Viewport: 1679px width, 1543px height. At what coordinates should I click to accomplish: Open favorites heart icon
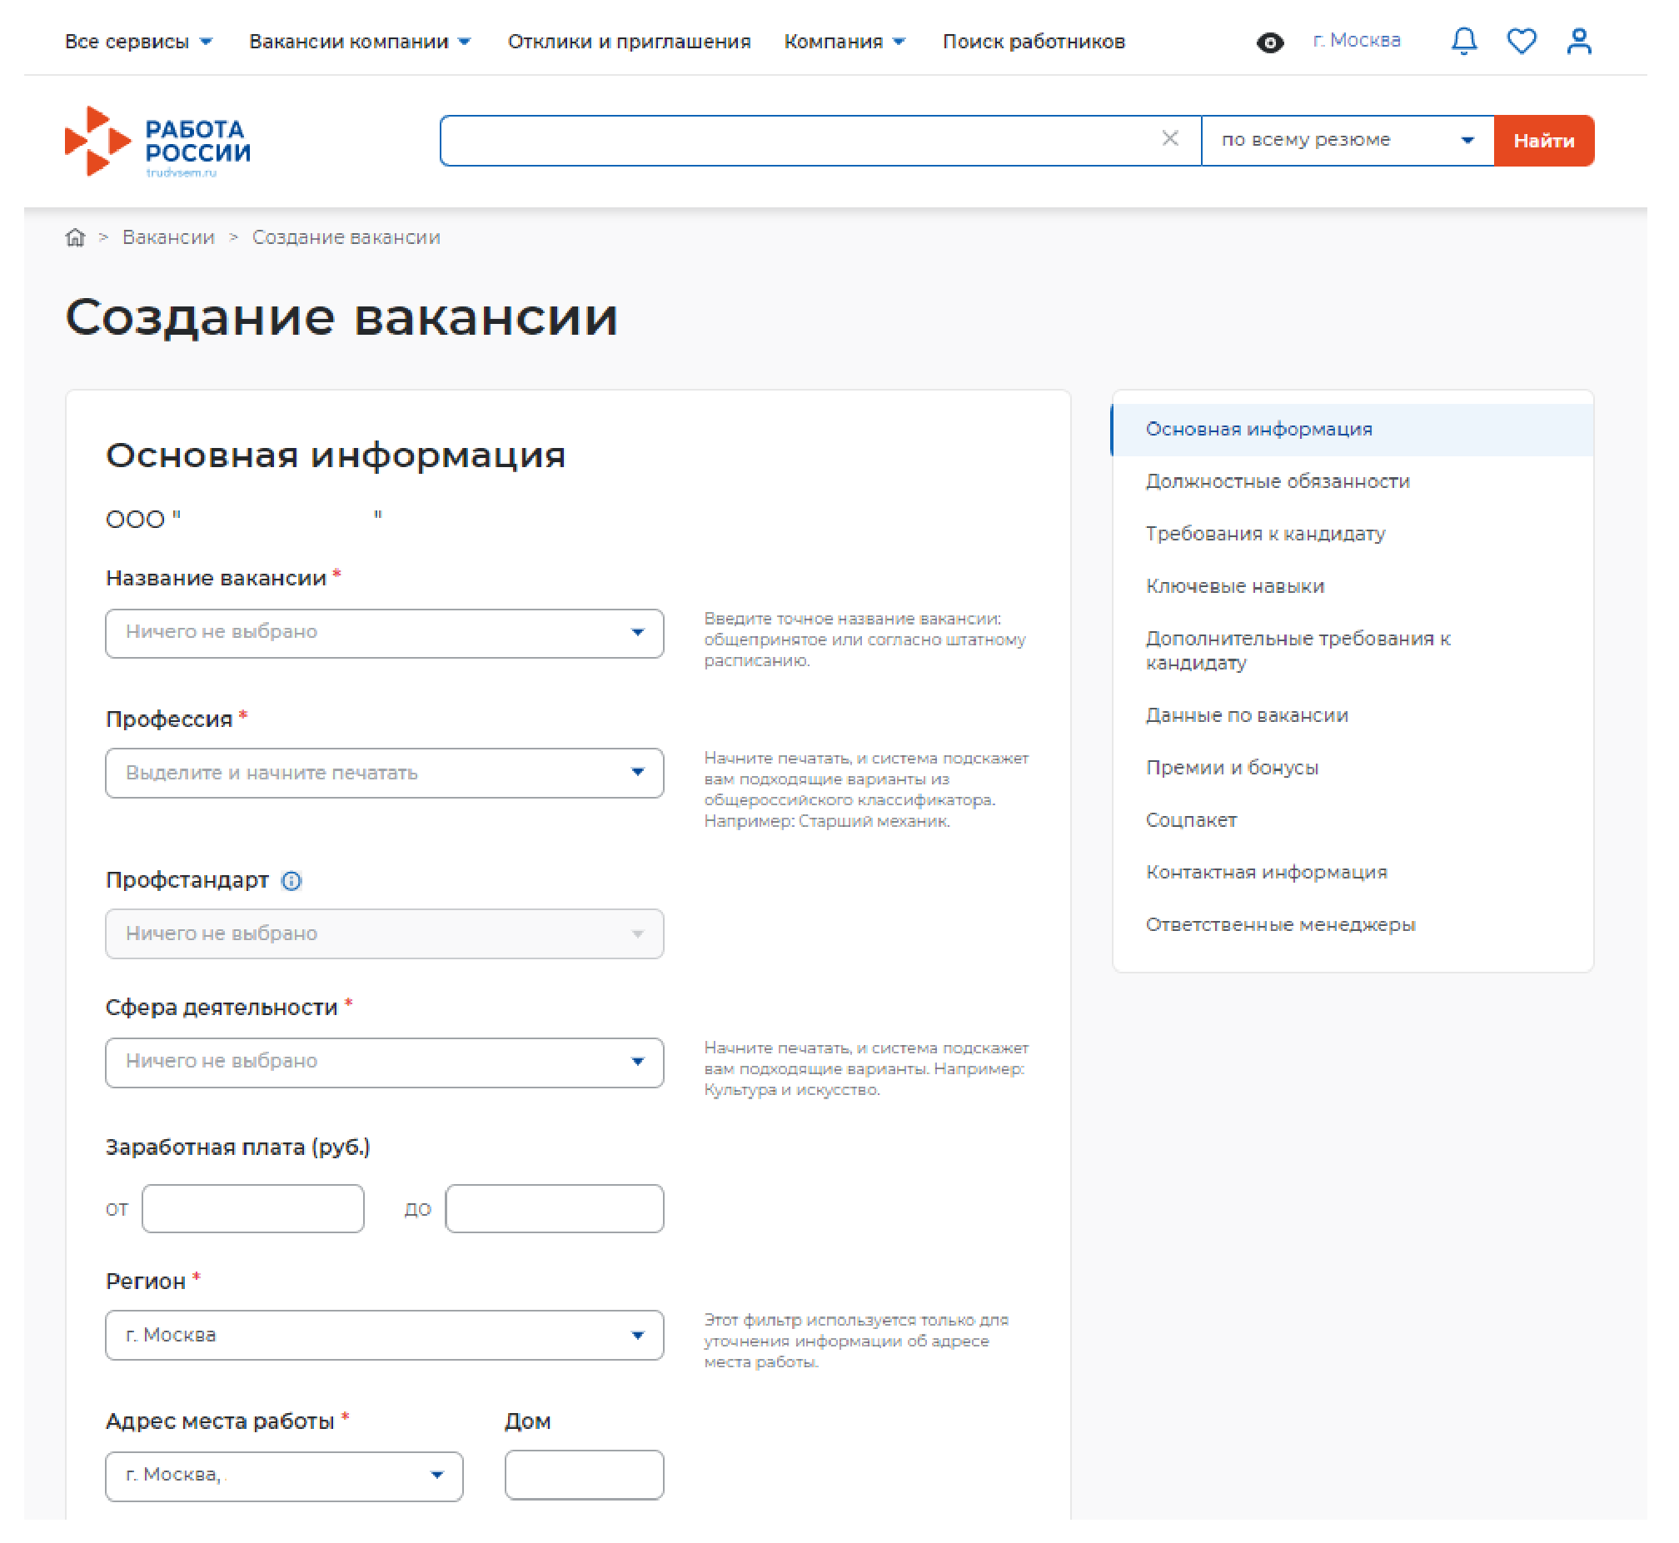pos(1522,42)
